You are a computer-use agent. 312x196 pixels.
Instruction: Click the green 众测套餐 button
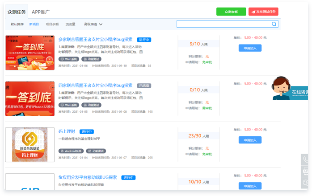point(231,12)
